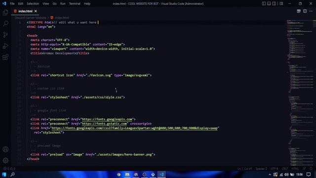316x178 pixels.
Task: Open the Accounts menu icon
Action: (5, 149)
